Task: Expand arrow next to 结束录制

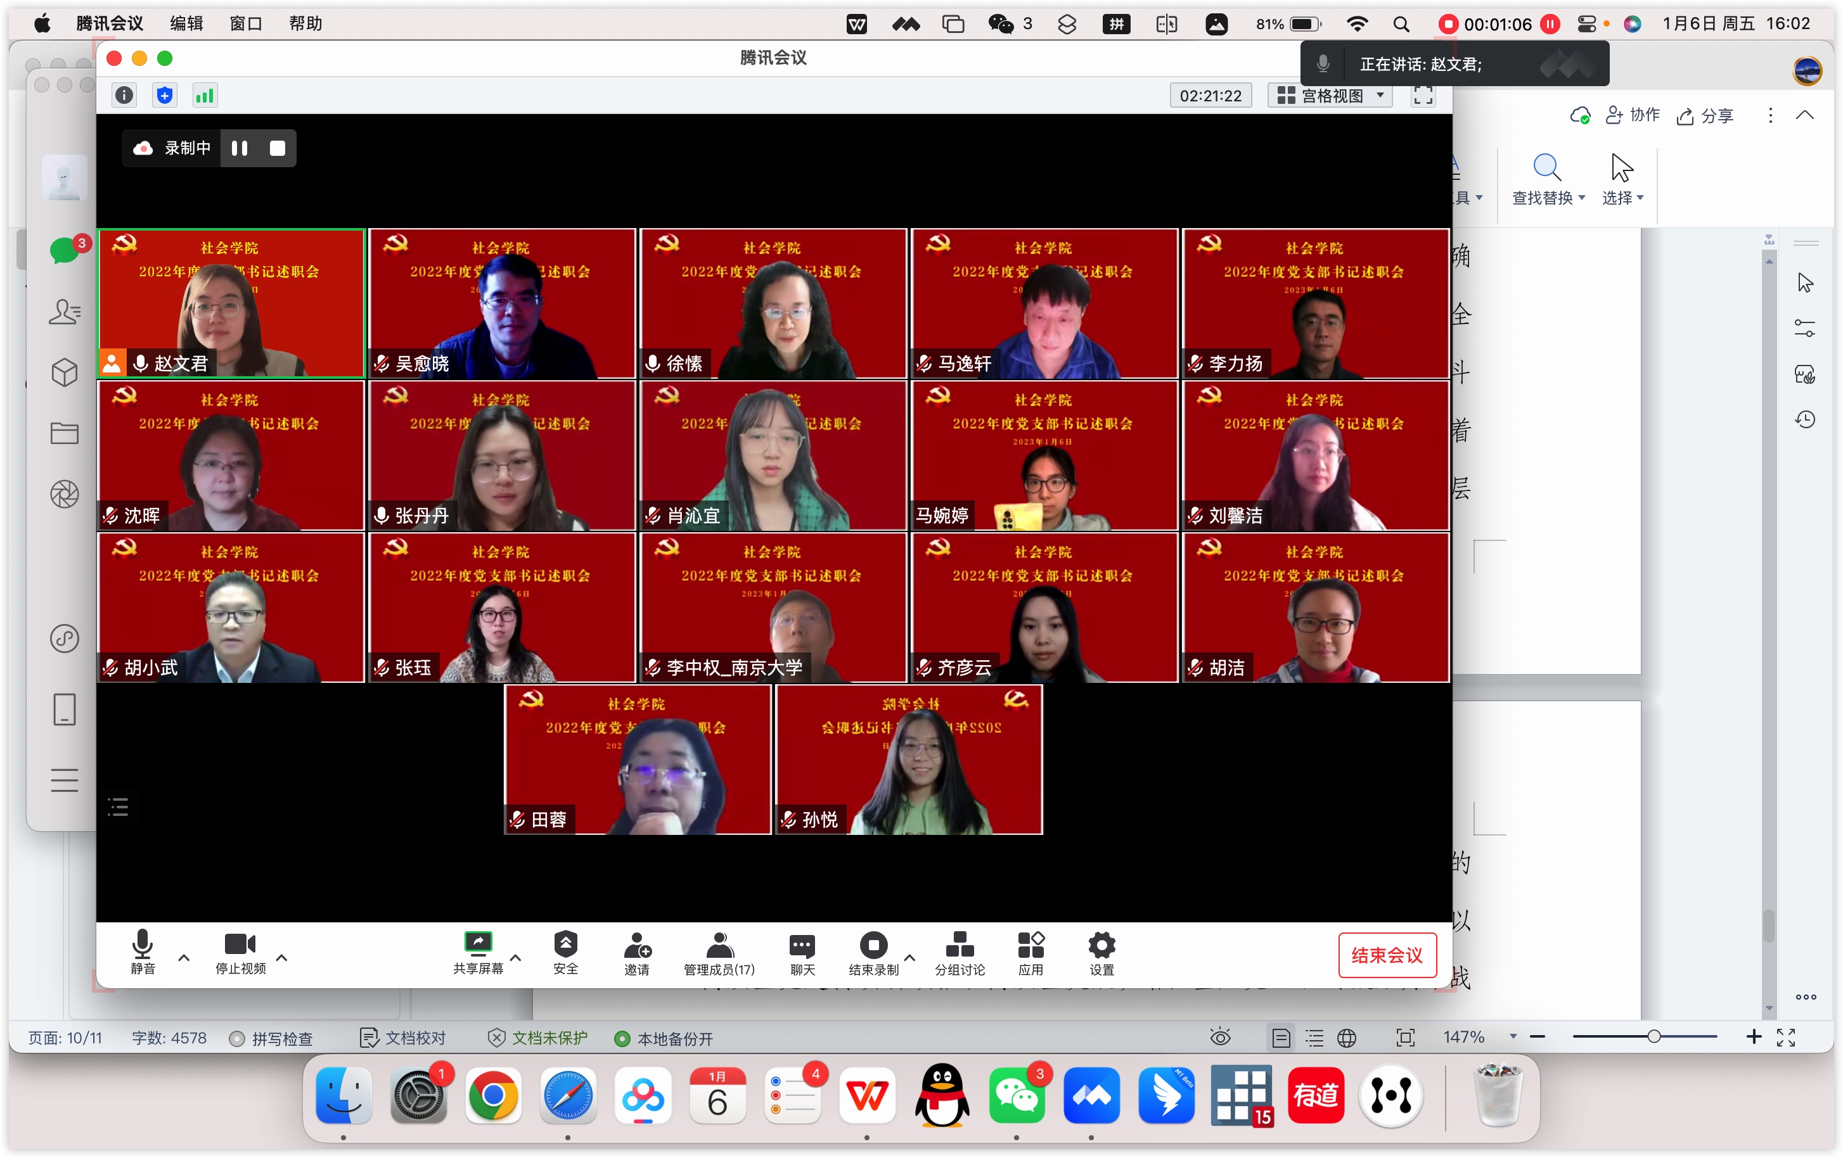Action: coord(909,957)
